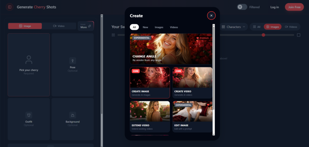This screenshot has width=309, height=147.
Task: Open the Edit Image card
Action: [193, 117]
